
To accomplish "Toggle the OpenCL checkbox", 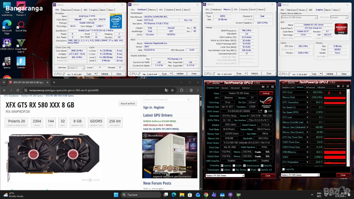I will (x=222, y=166).
